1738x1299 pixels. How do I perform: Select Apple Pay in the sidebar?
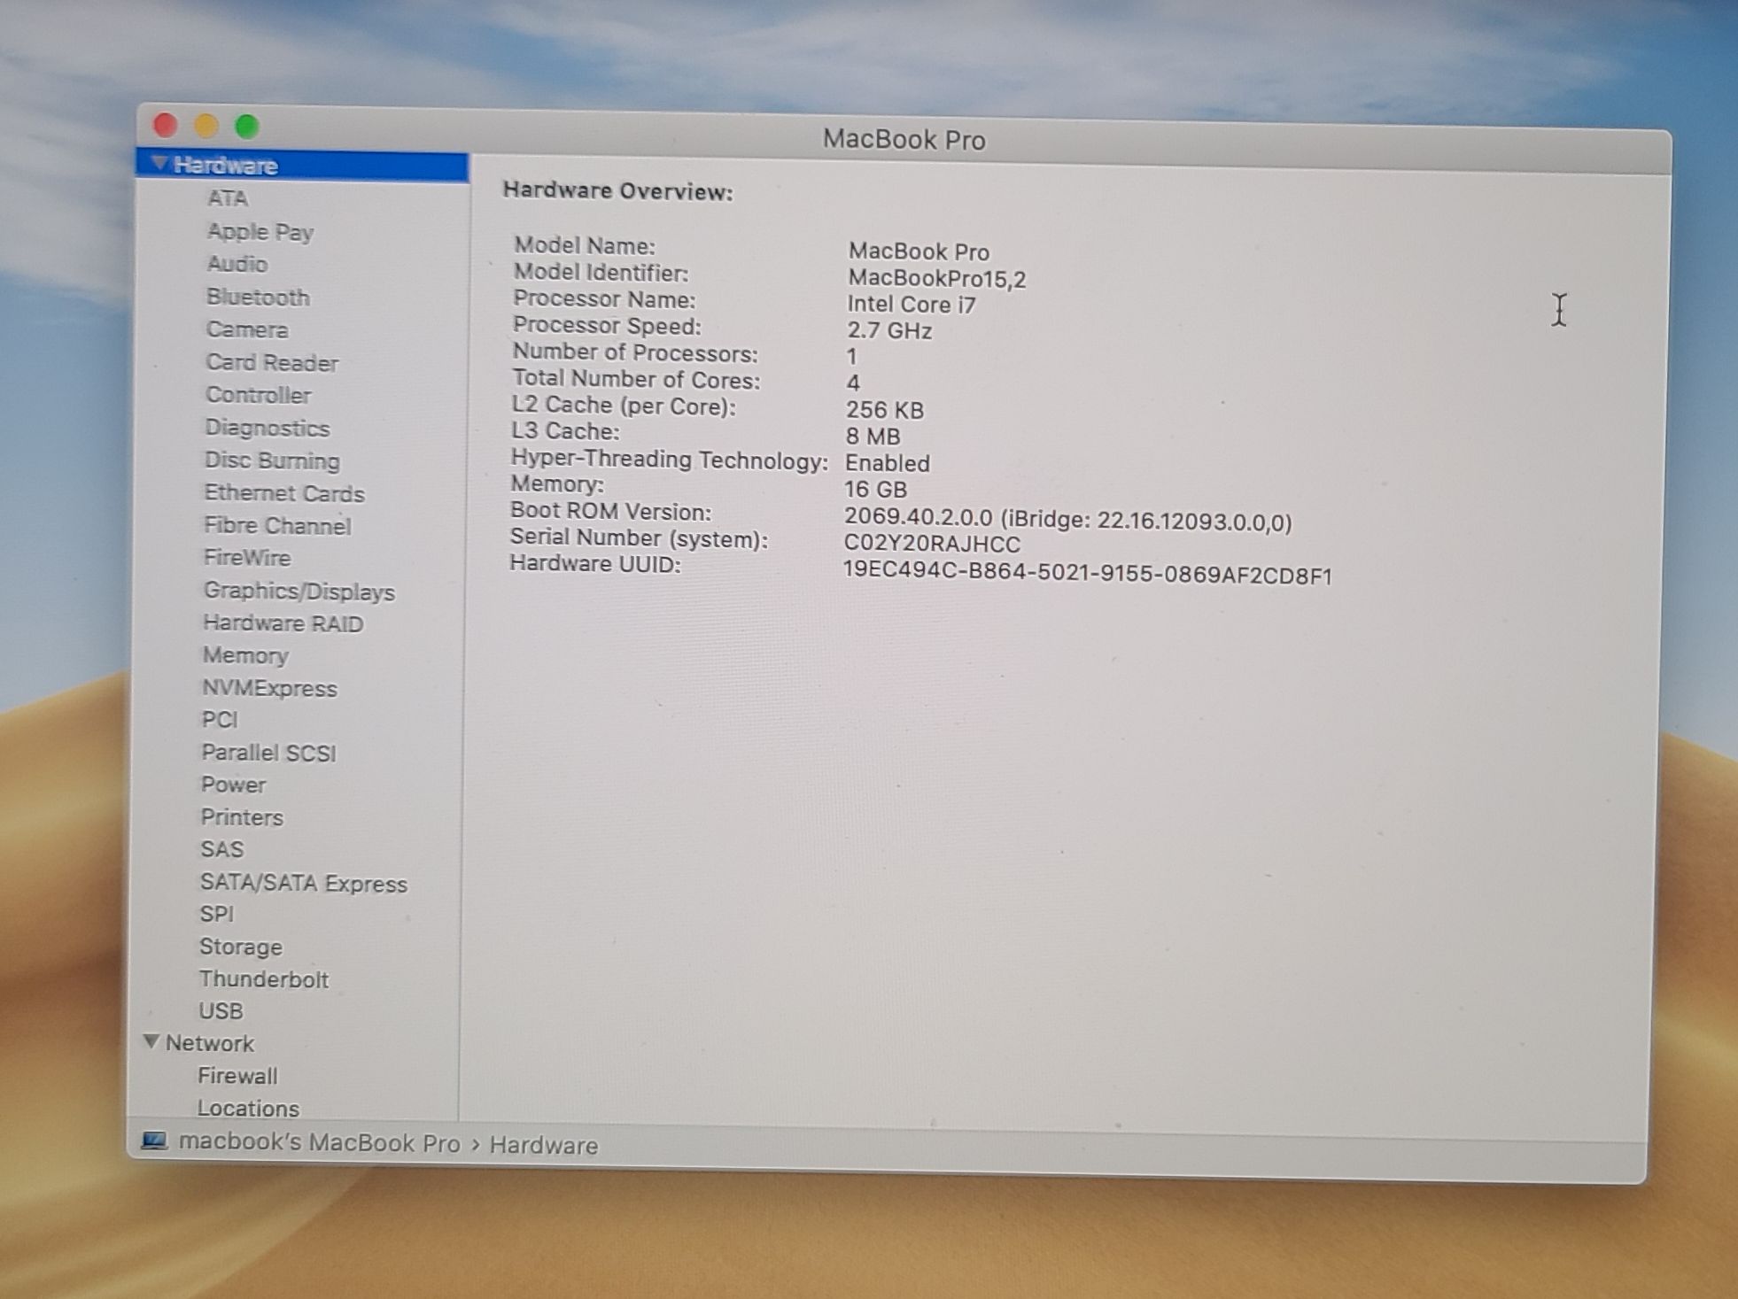(260, 232)
